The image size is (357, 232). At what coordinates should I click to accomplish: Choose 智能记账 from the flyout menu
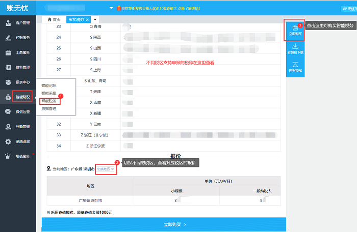coord(49,86)
